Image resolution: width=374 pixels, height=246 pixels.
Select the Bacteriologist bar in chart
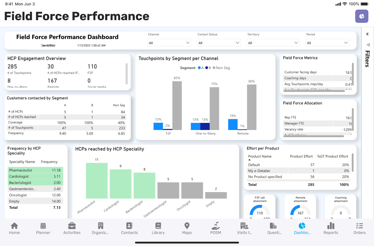click(144, 185)
